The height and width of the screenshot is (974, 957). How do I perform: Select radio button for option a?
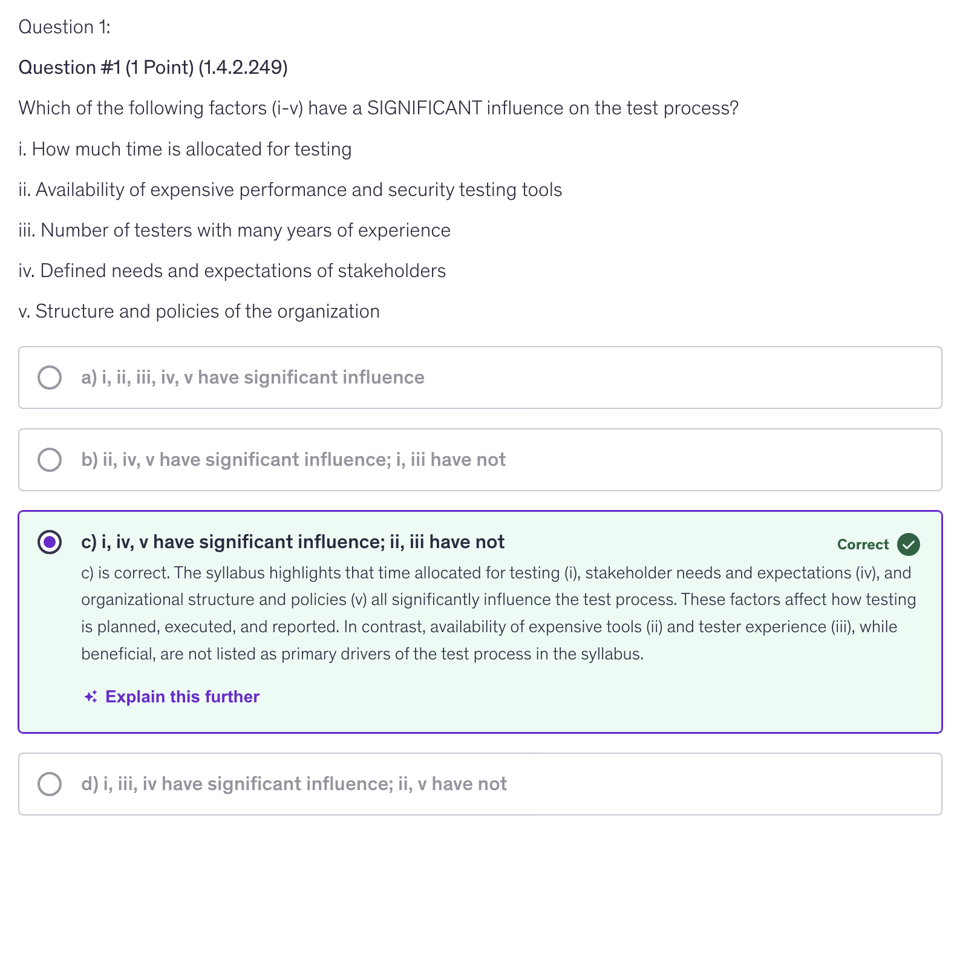tap(50, 378)
